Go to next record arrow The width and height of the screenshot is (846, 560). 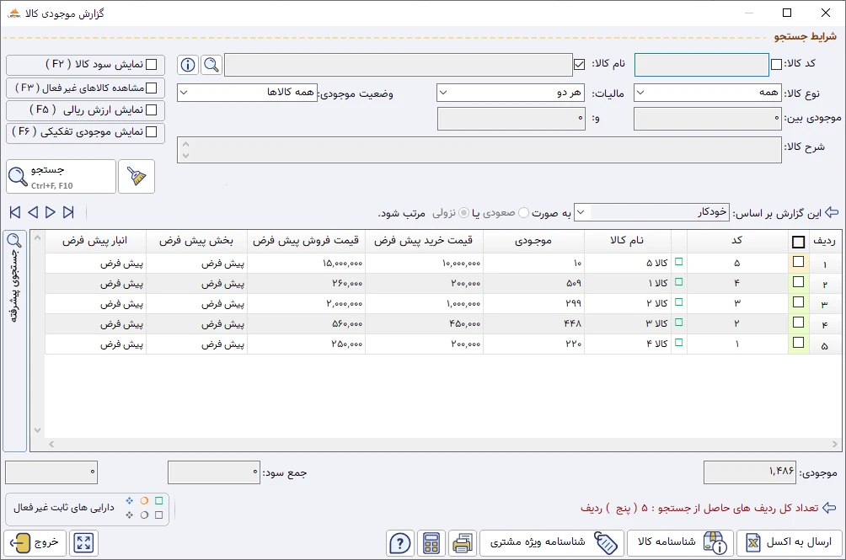(51, 212)
